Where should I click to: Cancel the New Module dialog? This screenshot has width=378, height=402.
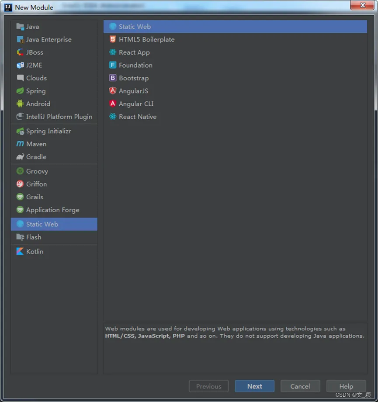(x=300, y=386)
